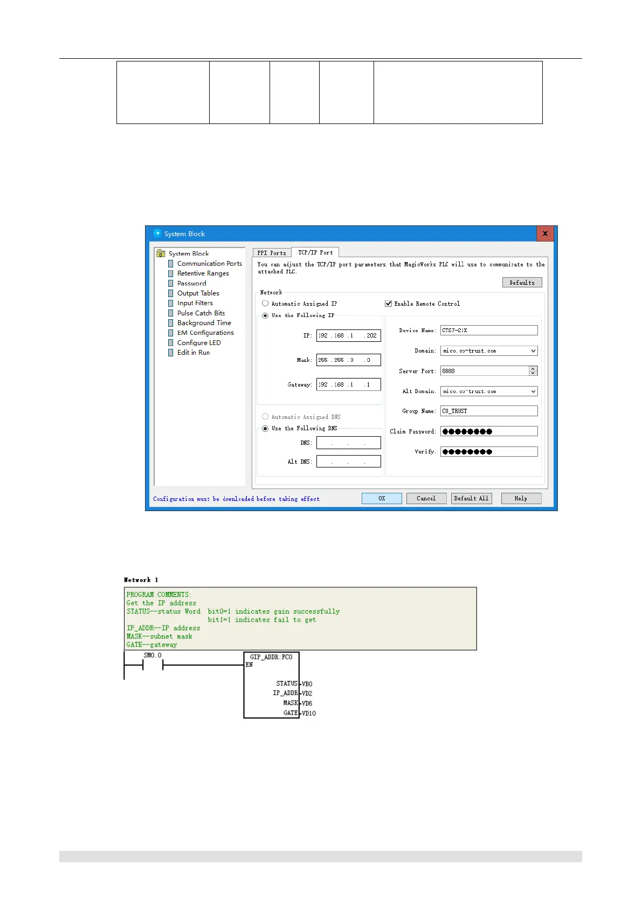Select Automatic Assigned IP radio button

click(x=265, y=304)
